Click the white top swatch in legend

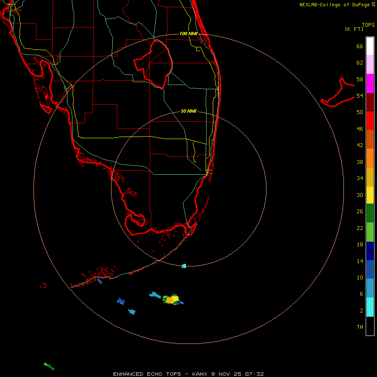(x=370, y=46)
